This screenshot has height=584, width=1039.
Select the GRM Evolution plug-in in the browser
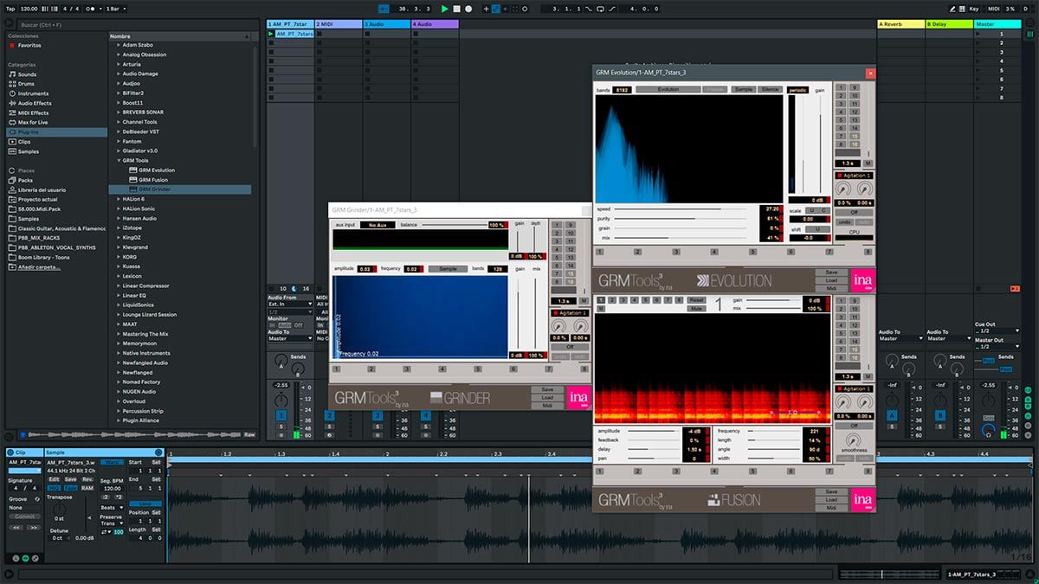(x=156, y=170)
